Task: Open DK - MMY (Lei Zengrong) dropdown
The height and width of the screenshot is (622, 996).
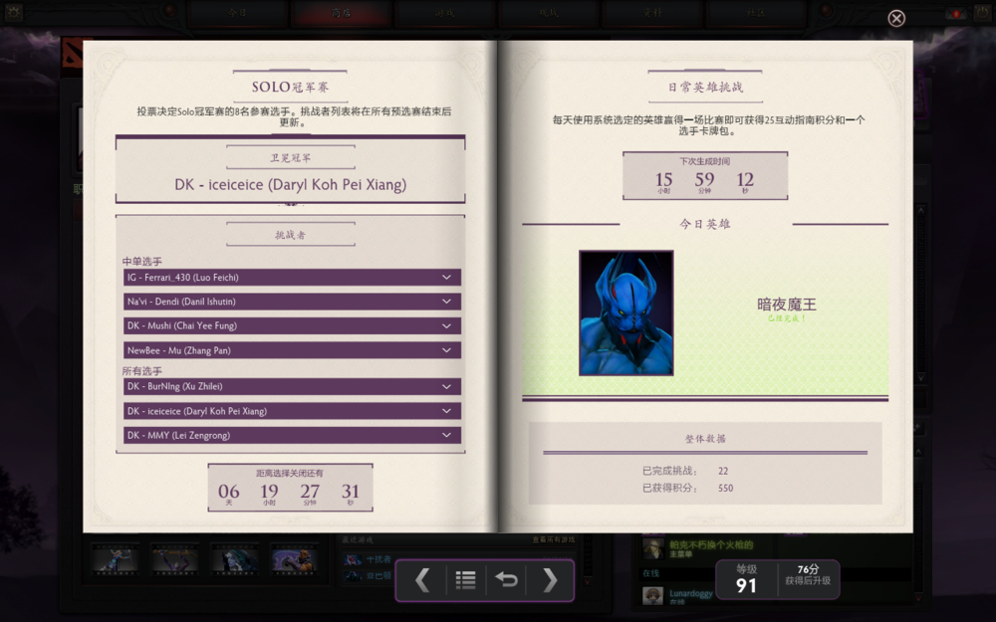Action: point(292,436)
